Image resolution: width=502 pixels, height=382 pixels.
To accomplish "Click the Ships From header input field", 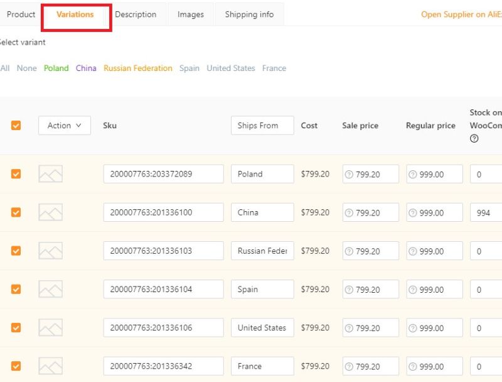I will click(x=262, y=126).
